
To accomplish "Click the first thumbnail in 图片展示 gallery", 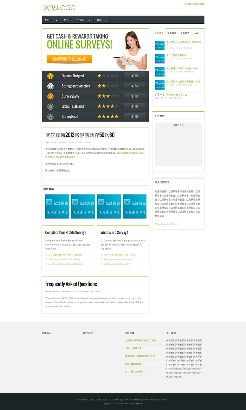I will coord(57,207).
